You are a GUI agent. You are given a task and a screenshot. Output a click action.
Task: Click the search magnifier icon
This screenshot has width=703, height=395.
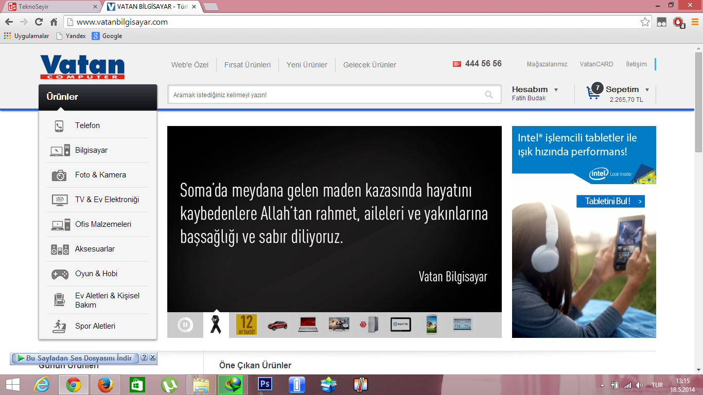click(x=489, y=95)
